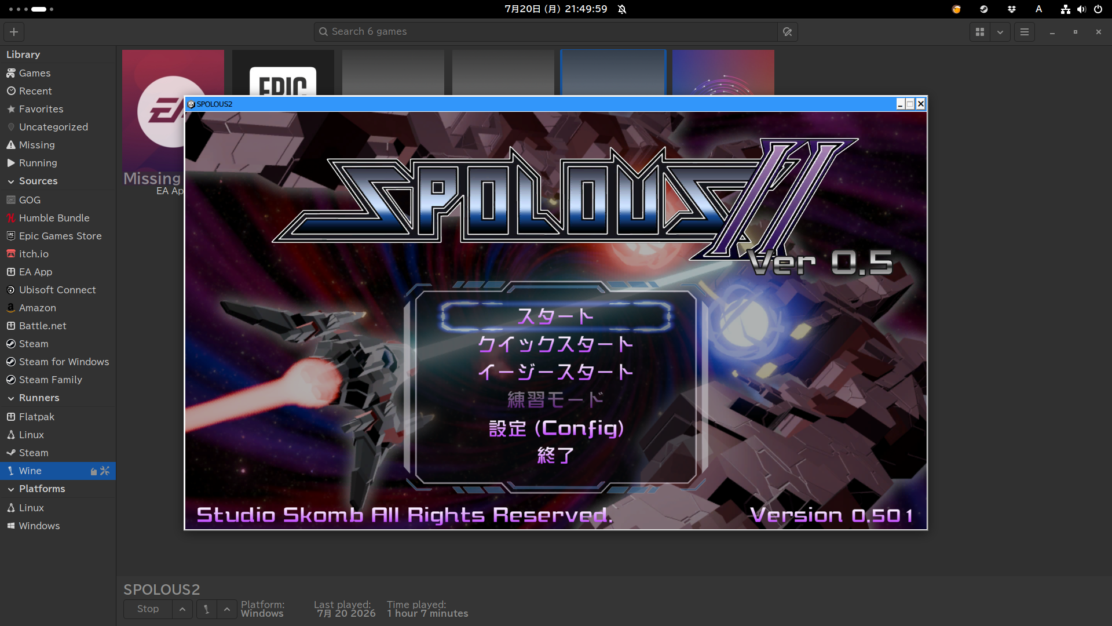Open Wine manage versions icon
Image resolution: width=1112 pixels, height=626 pixels.
pos(94,471)
